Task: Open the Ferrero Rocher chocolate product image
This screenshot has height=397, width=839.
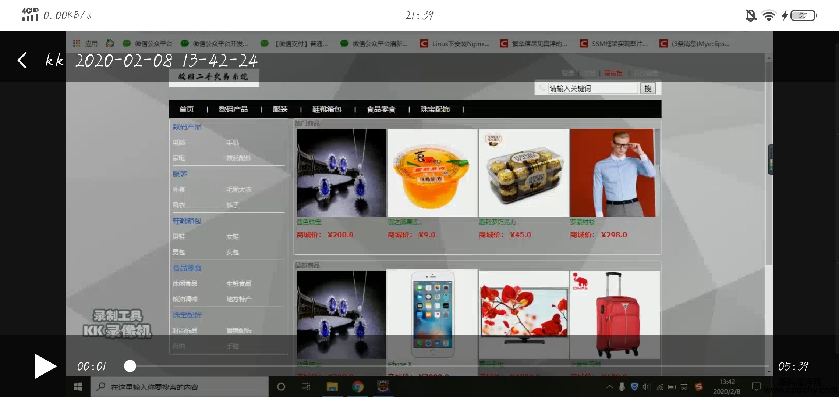Action: tap(524, 172)
